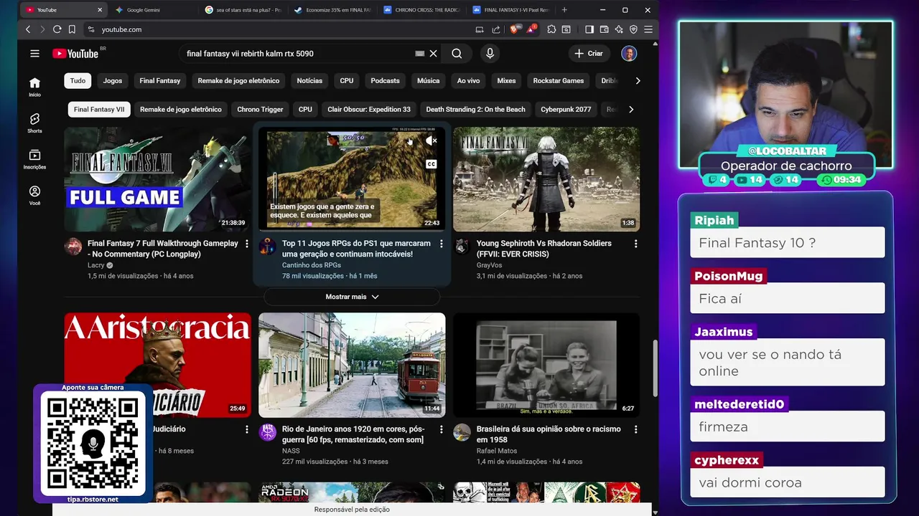The width and height of the screenshot is (919, 516).
Task: Expand results with Mostrar mais
Action: [x=352, y=297]
